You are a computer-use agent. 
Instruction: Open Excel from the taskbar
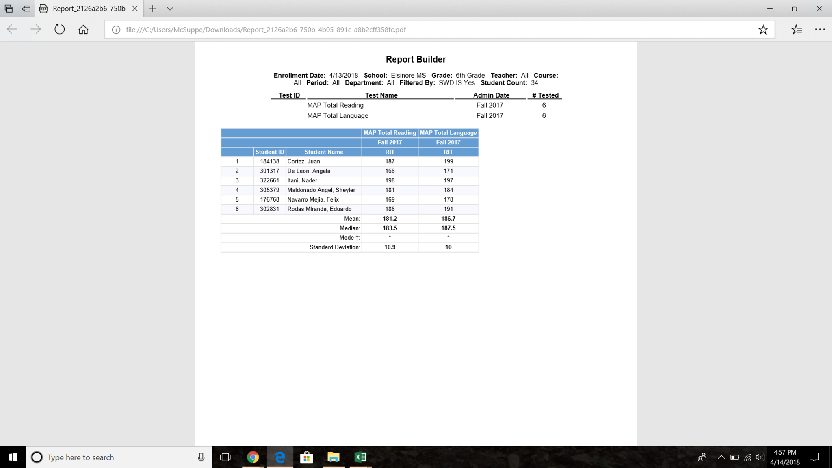(360, 457)
